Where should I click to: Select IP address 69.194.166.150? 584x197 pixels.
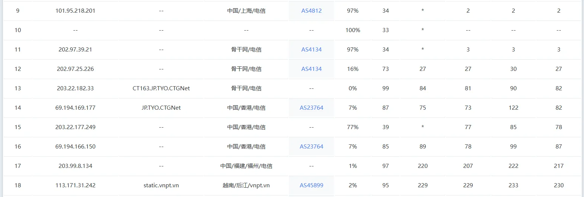pos(75,147)
